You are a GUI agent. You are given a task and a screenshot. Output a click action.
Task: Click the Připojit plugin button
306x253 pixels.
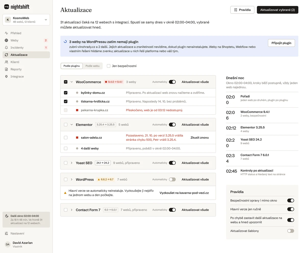[281, 43]
